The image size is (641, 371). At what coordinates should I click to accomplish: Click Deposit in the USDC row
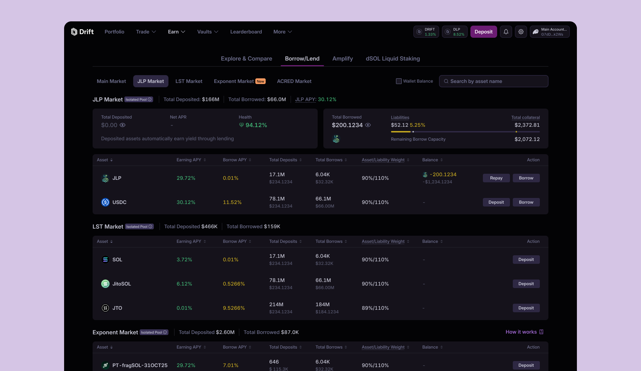tap(496, 202)
